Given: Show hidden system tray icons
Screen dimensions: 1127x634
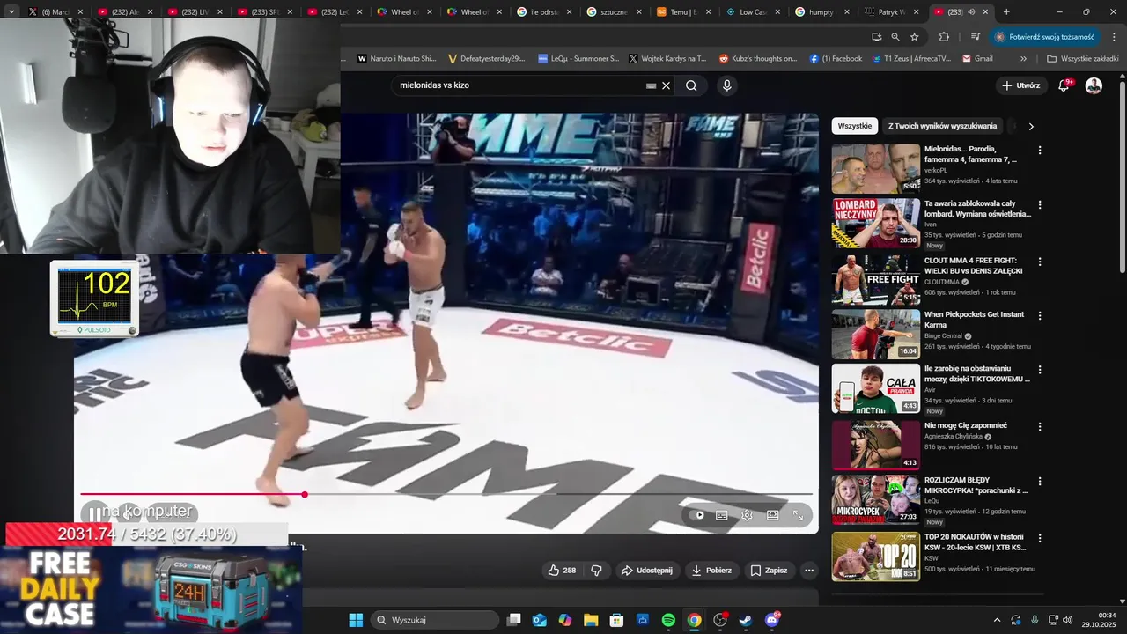Looking at the screenshot, I should pos(997,620).
